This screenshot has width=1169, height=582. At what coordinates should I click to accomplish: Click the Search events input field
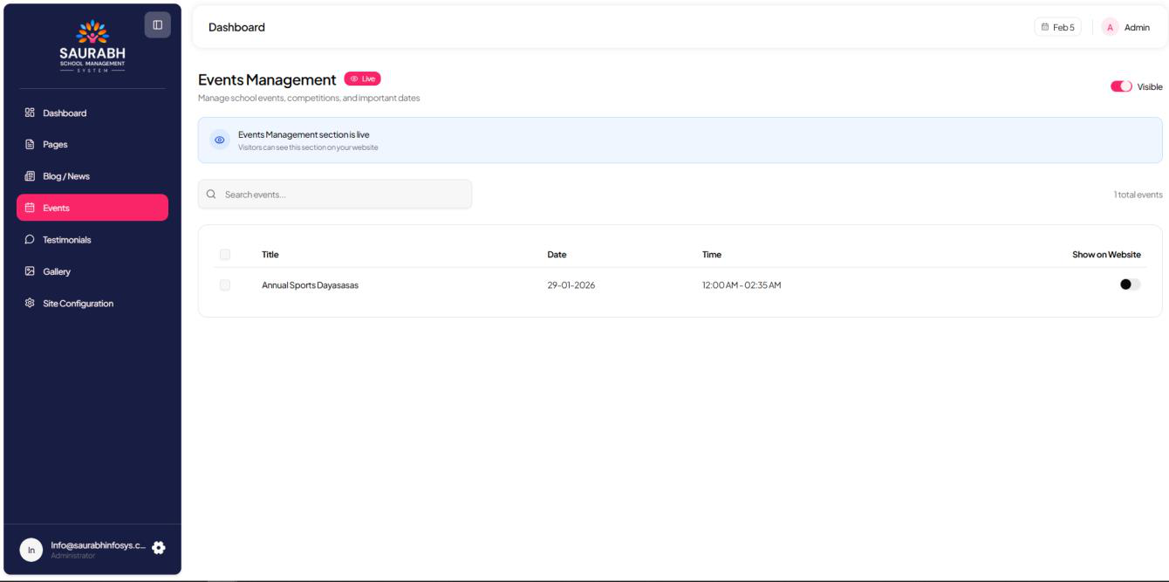[x=340, y=195]
